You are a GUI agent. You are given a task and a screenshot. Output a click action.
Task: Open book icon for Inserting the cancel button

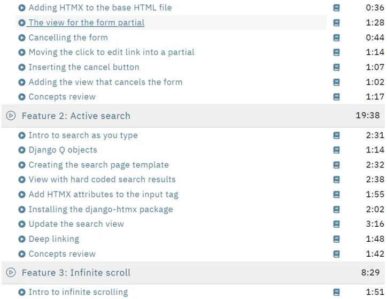tap(336, 67)
